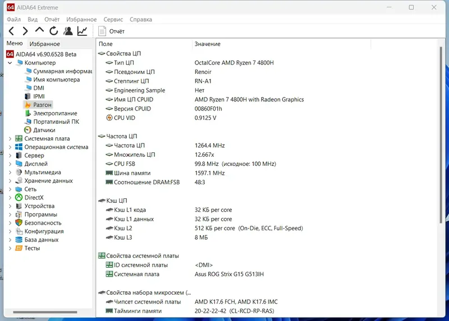Image resolution: width=449 pixels, height=321 pixels.
Task: Expand the Мультимедиа tree node
Action: (10, 173)
